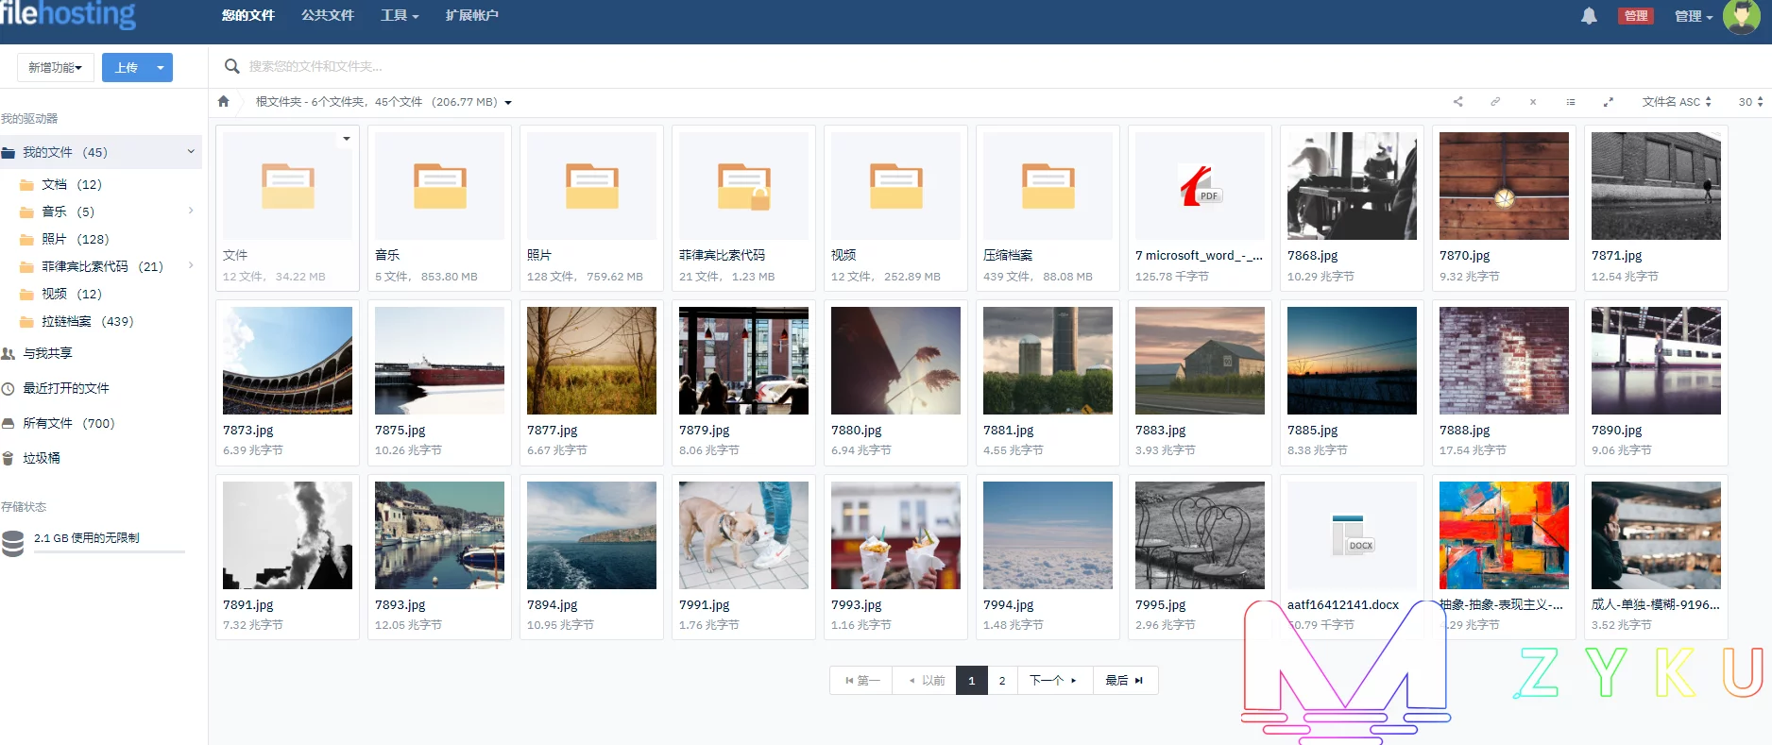Click the share icon in the toolbar
This screenshot has height=745, width=1772.
point(1457,102)
